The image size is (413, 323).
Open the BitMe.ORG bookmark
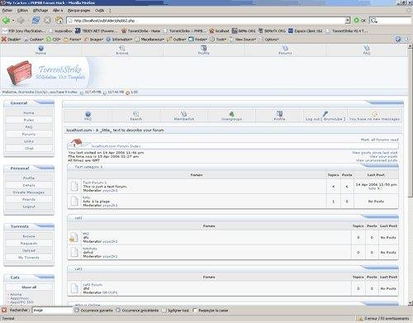pos(244,31)
